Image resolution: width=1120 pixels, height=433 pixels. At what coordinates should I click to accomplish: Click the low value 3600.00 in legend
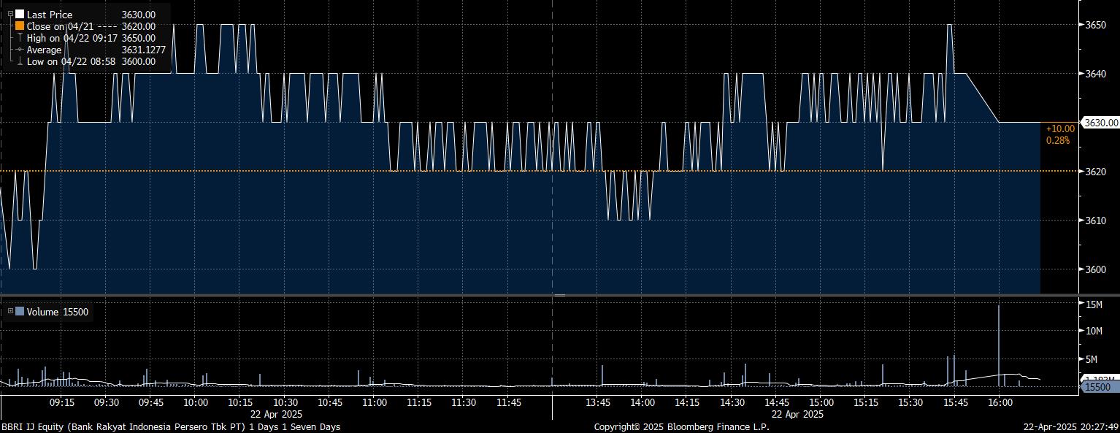(x=139, y=61)
